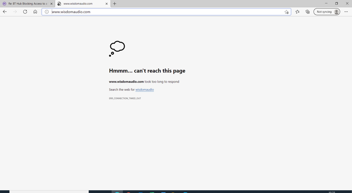
Task: Open the Favorites list
Action: click(297, 12)
